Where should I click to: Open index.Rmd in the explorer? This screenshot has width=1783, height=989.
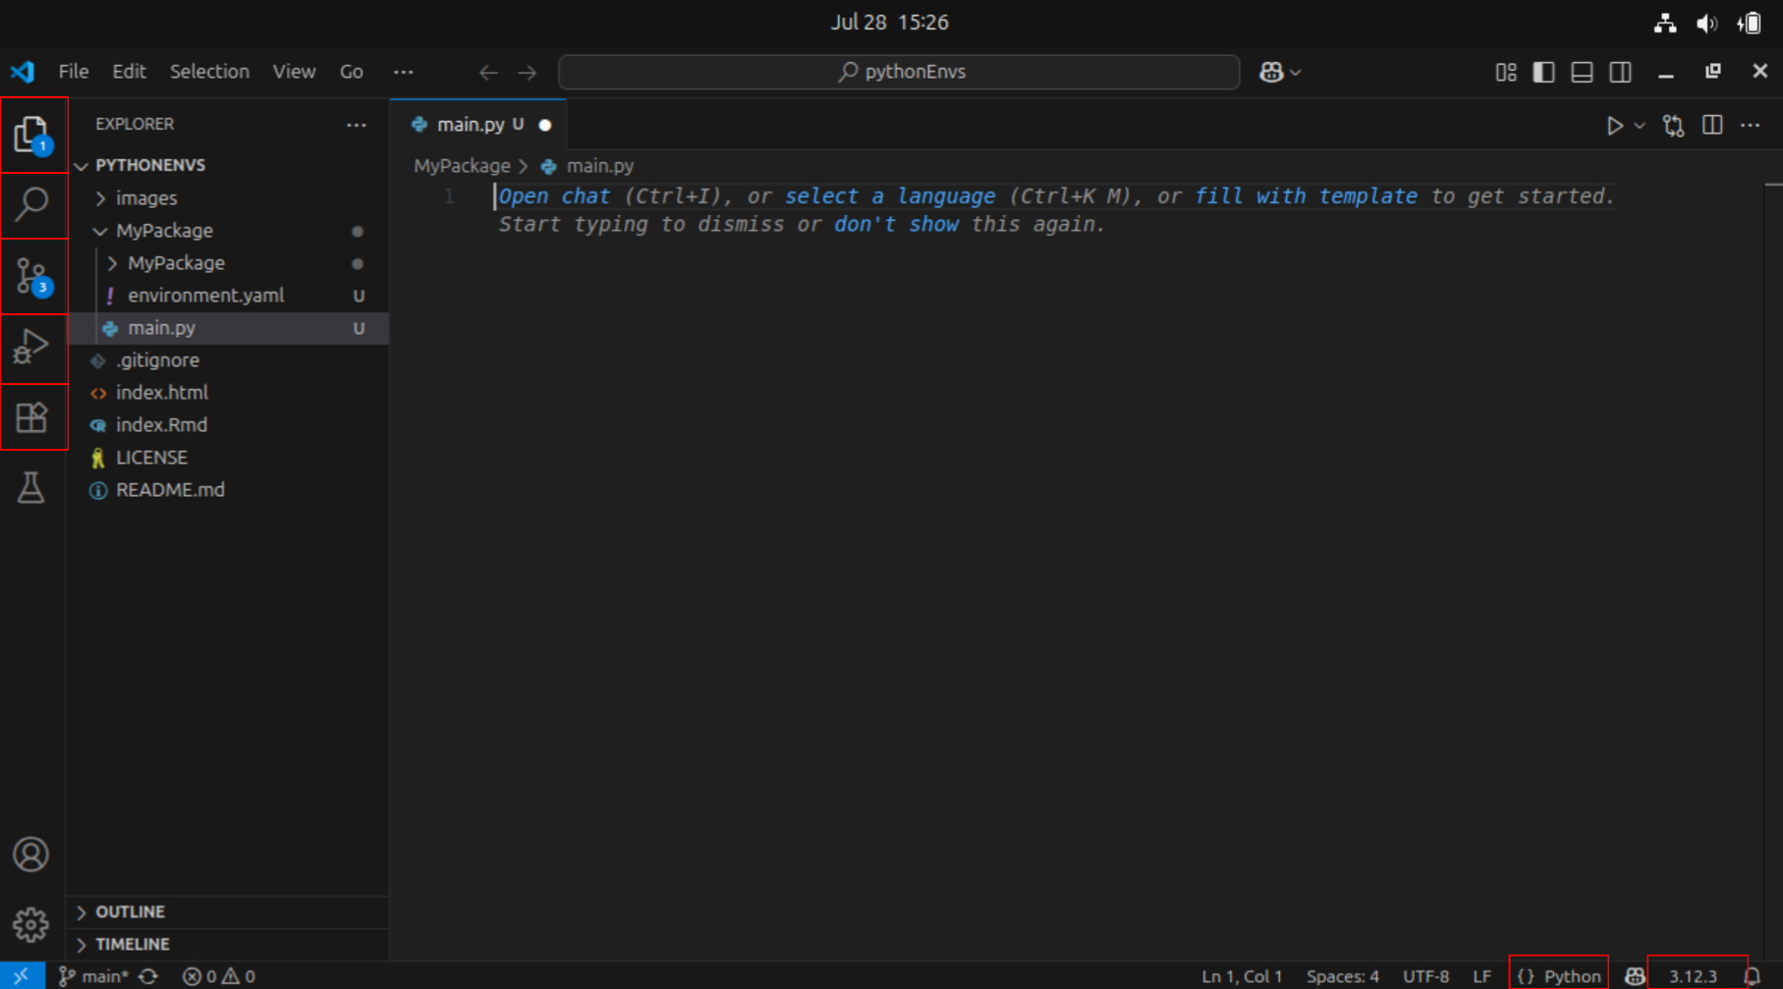click(228, 425)
